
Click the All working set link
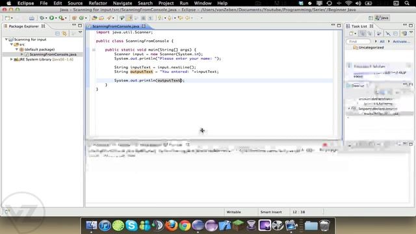click(382, 42)
